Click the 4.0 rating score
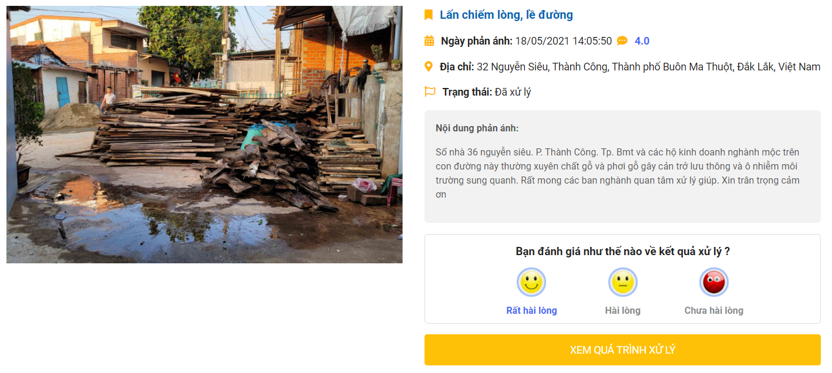The width and height of the screenshot is (832, 373). pos(642,41)
